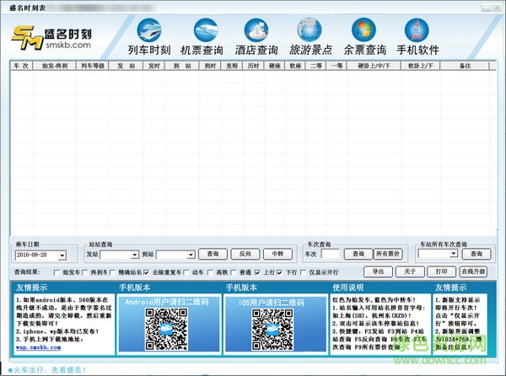Select the 旅游景点 tourist attractions icon

tap(310, 37)
